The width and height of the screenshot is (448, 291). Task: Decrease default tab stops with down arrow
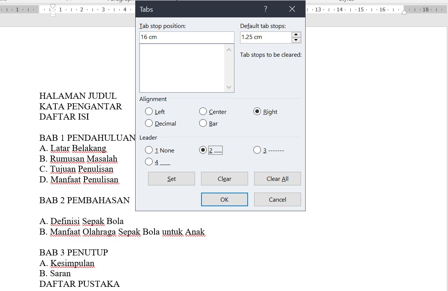(x=296, y=40)
